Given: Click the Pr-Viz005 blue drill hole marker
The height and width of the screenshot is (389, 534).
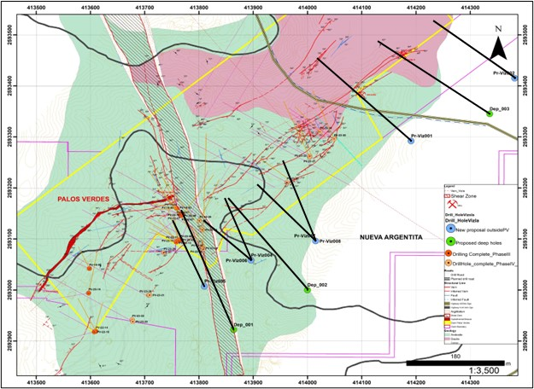Looking at the screenshot, I should point(204,287).
